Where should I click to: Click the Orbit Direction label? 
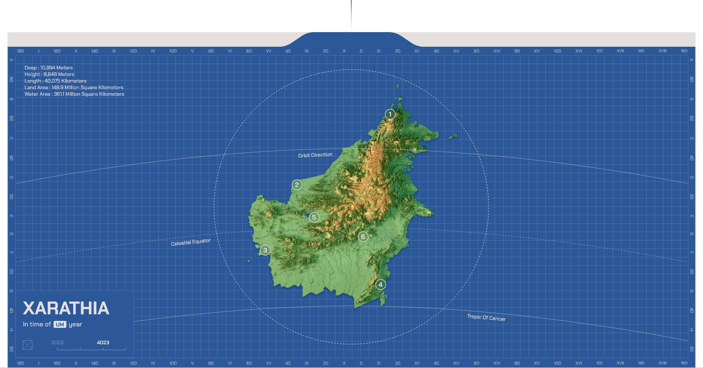315,155
